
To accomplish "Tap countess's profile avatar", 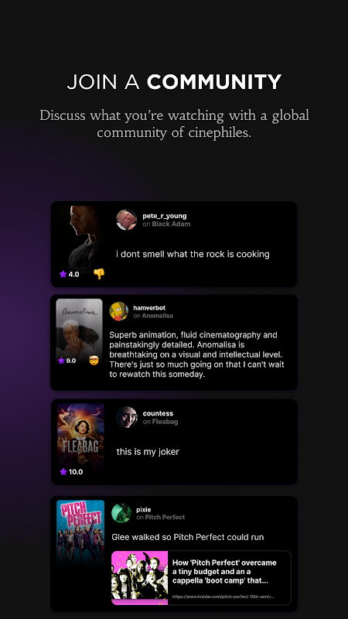I will 127,417.
